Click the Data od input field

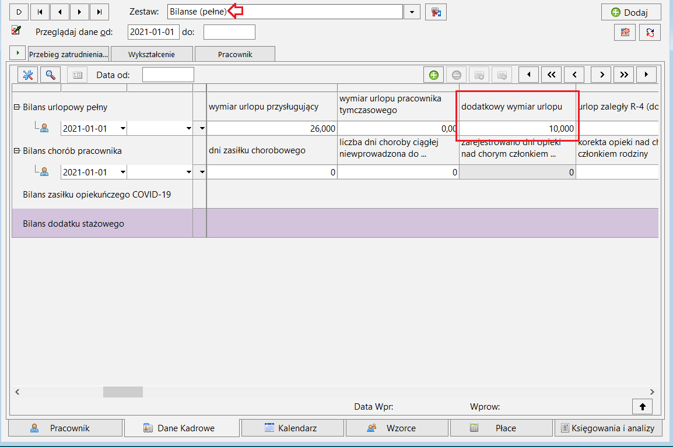click(168, 75)
